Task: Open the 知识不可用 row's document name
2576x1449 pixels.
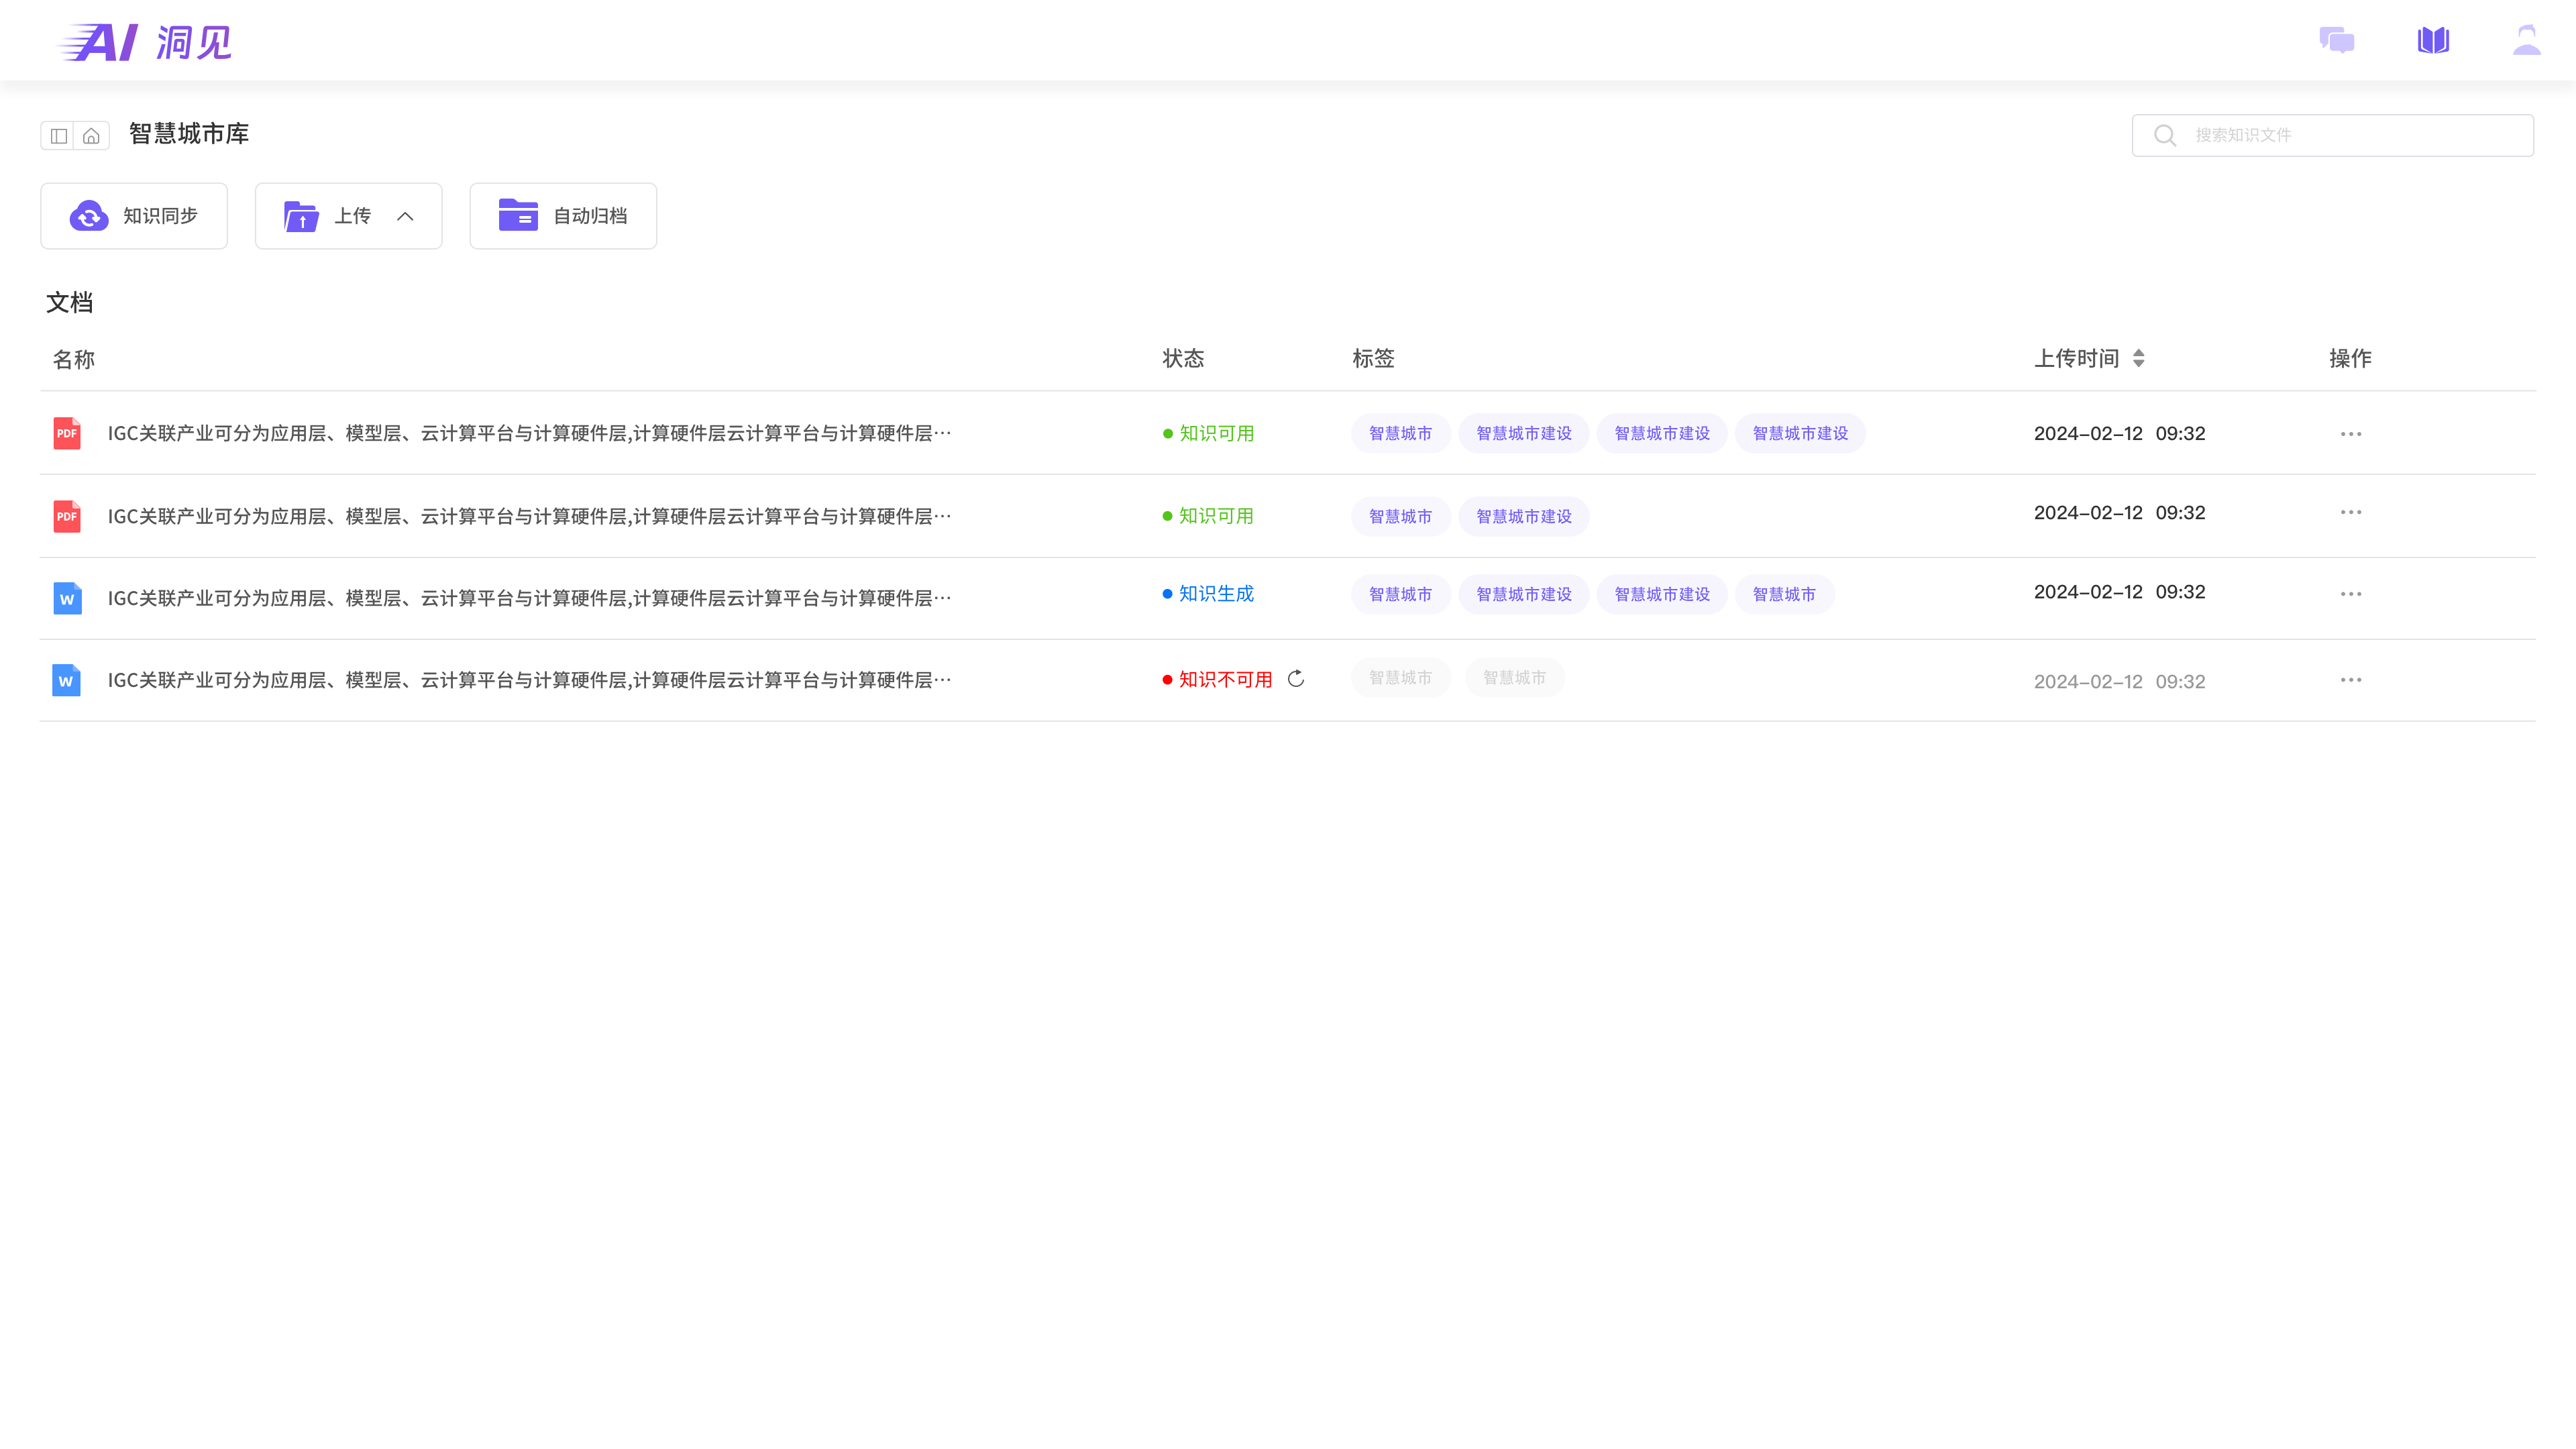Action: 530,680
